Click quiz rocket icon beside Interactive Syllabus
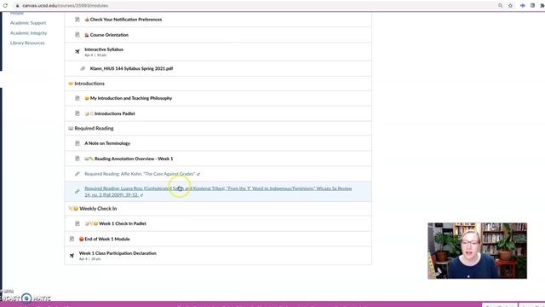 77,51
